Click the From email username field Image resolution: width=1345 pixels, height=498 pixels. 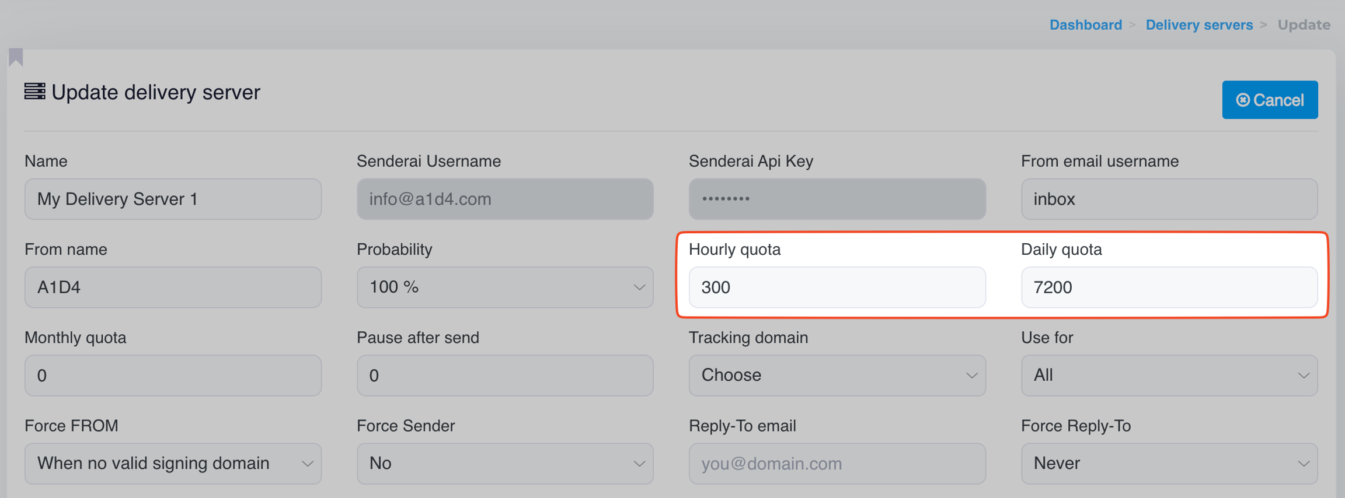(x=1169, y=199)
